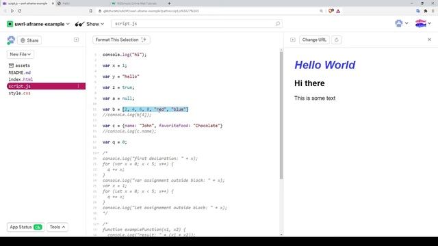Click the var c object declaration line
This screenshot has width=438, height=246.
[162, 126]
